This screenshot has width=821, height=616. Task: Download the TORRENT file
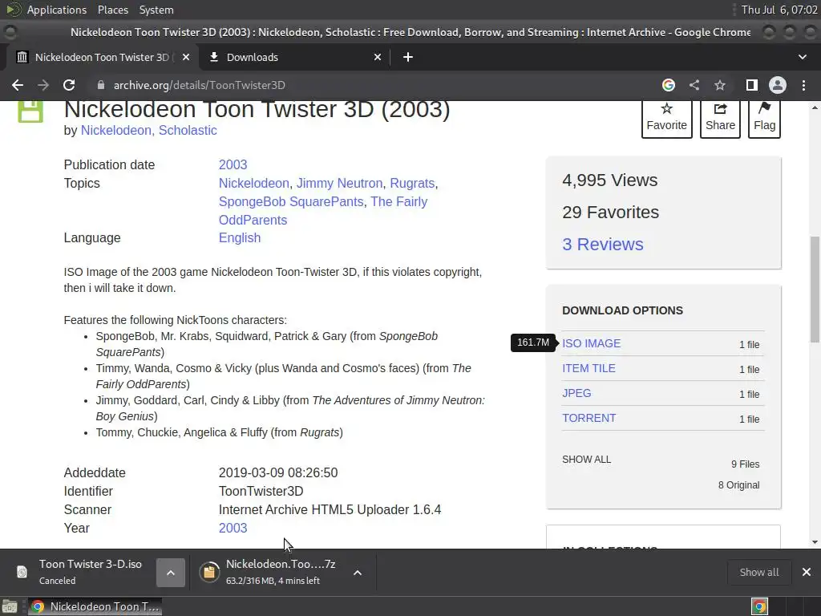click(x=589, y=418)
